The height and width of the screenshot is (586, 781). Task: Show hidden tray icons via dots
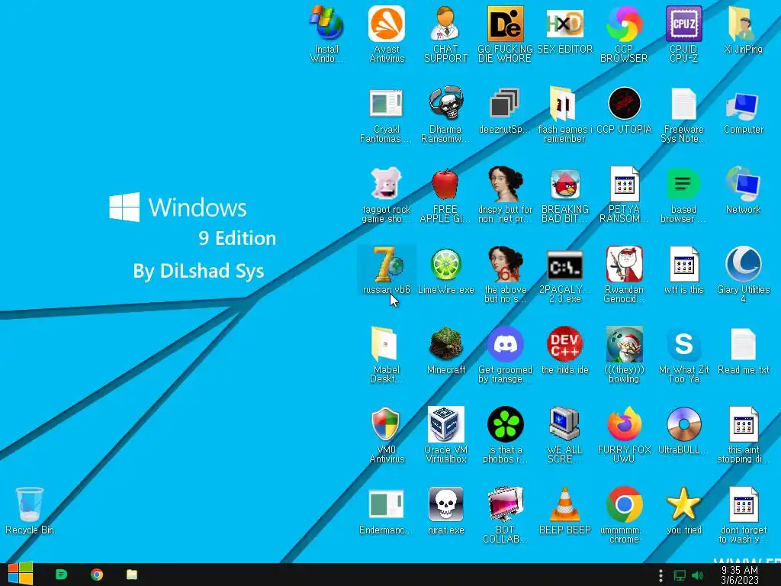click(x=660, y=575)
